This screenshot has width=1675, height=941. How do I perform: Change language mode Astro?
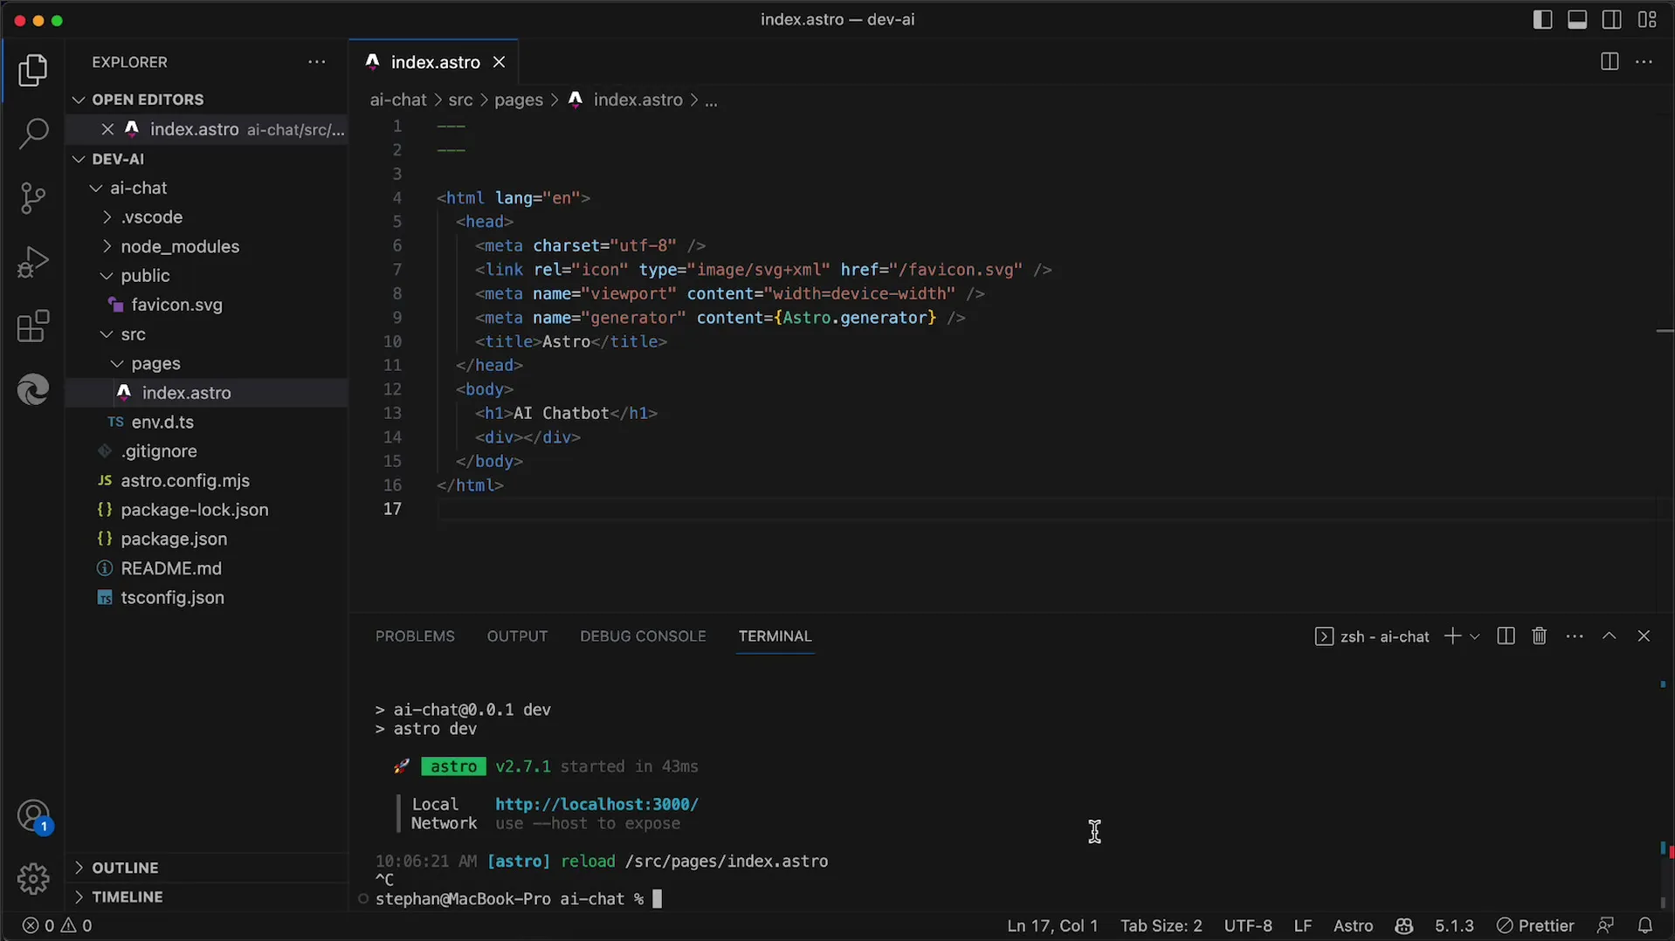[1353, 925]
